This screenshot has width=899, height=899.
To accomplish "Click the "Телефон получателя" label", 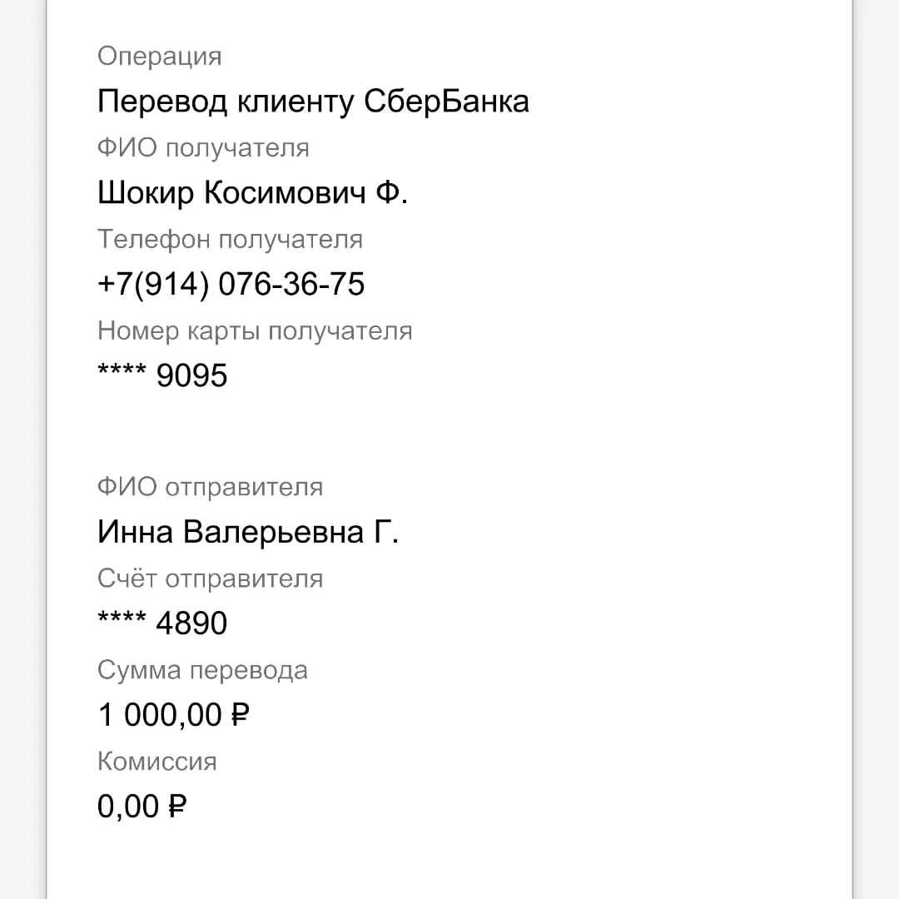I will pyautogui.click(x=230, y=240).
